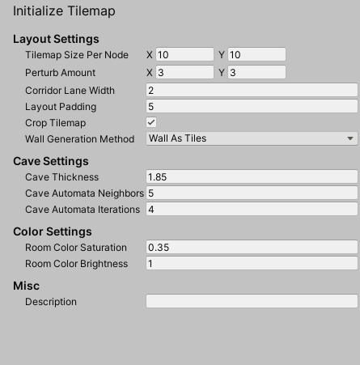Open the Wall Generation Method dropdown
The height and width of the screenshot is (365, 360).
pyautogui.click(x=252, y=138)
